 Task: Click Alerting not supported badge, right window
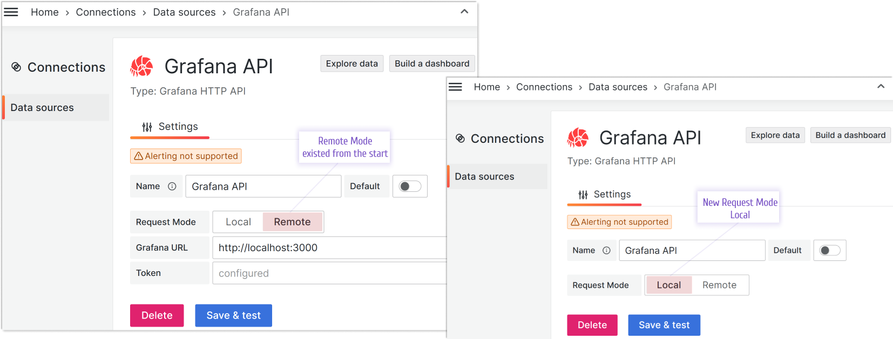pos(619,222)
